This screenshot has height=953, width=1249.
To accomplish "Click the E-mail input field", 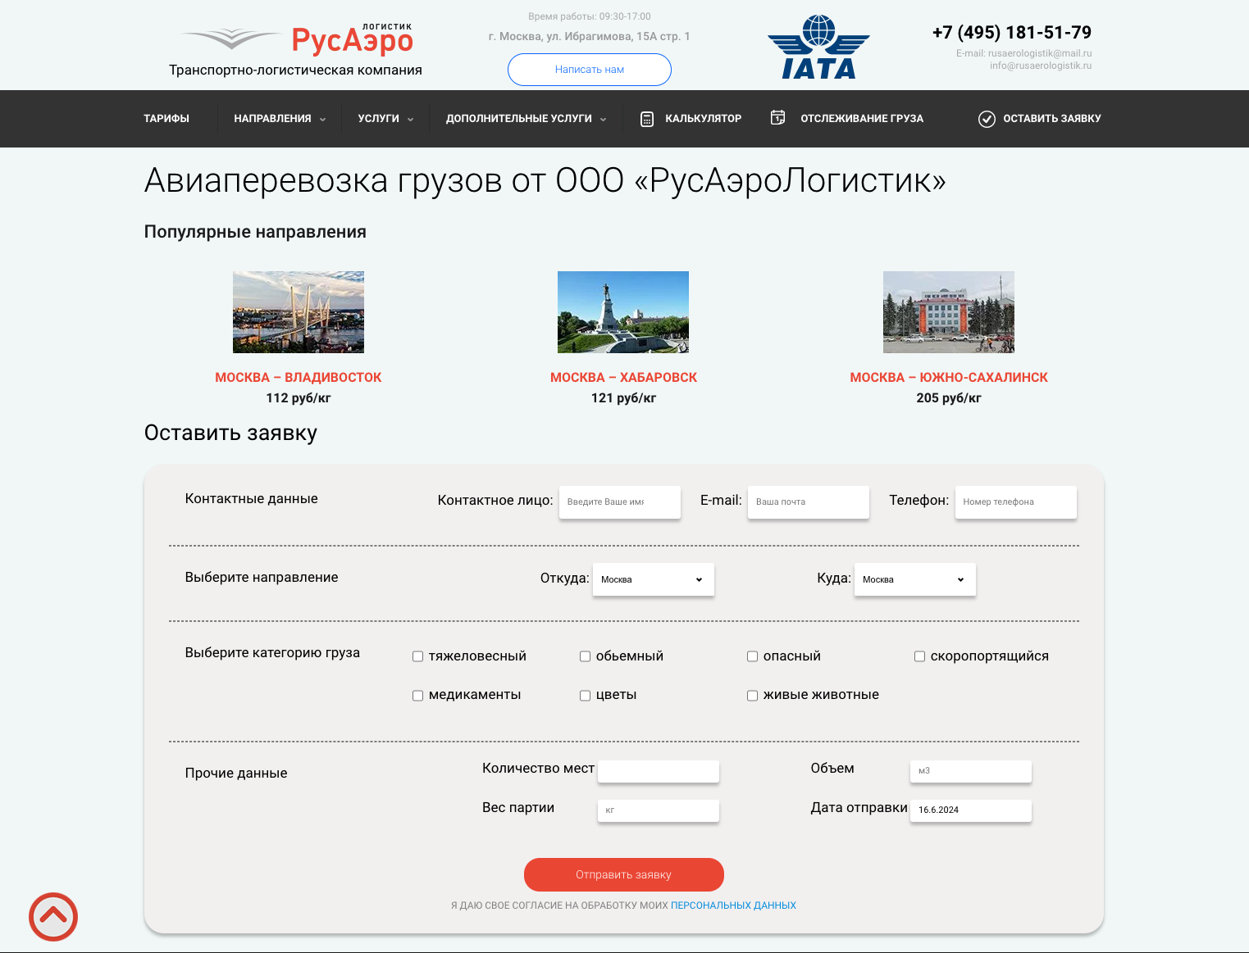I will click(x=808, y=502).
